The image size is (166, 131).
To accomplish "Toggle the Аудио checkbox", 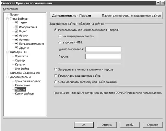I will (16, 35).
